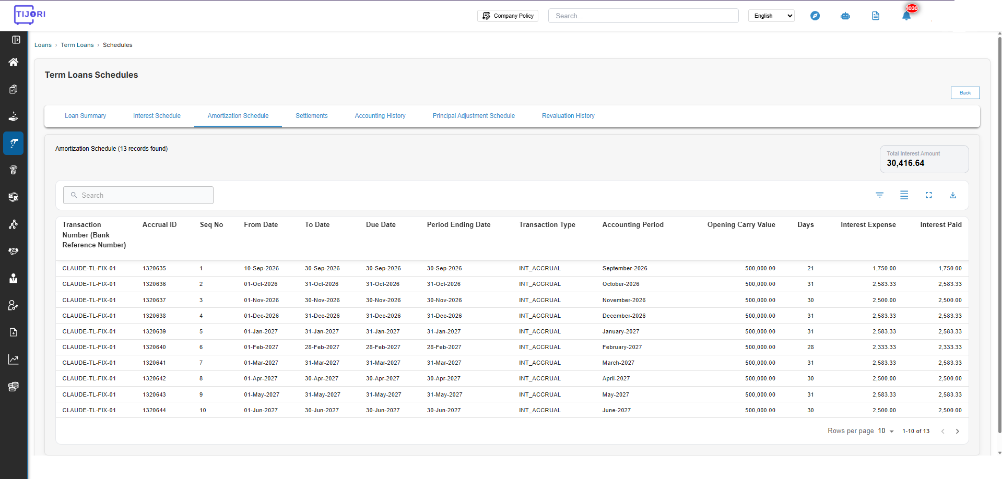Click the Back button

(965, 93)
